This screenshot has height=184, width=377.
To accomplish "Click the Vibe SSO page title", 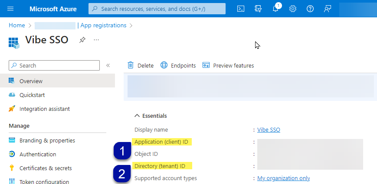I will click(47, 40).
